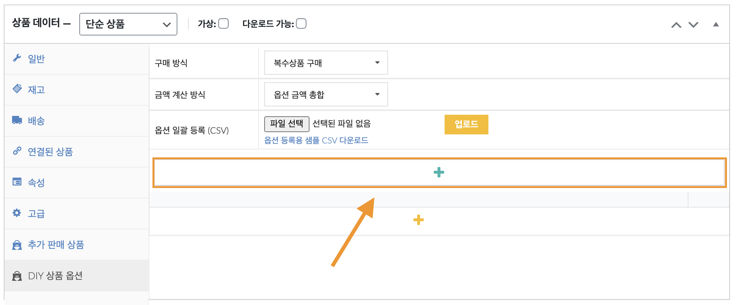Viewport: 736px width, 305px height.
Task: Enable the 가상 checkbox
Action: [223, 24]
